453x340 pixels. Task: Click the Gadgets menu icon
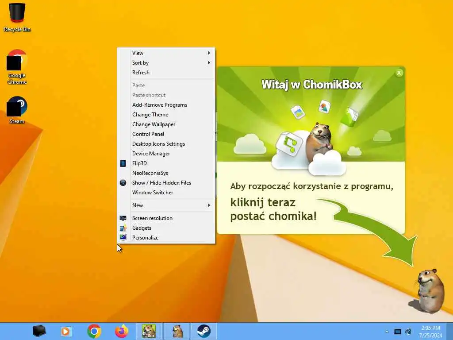point(123,228)
